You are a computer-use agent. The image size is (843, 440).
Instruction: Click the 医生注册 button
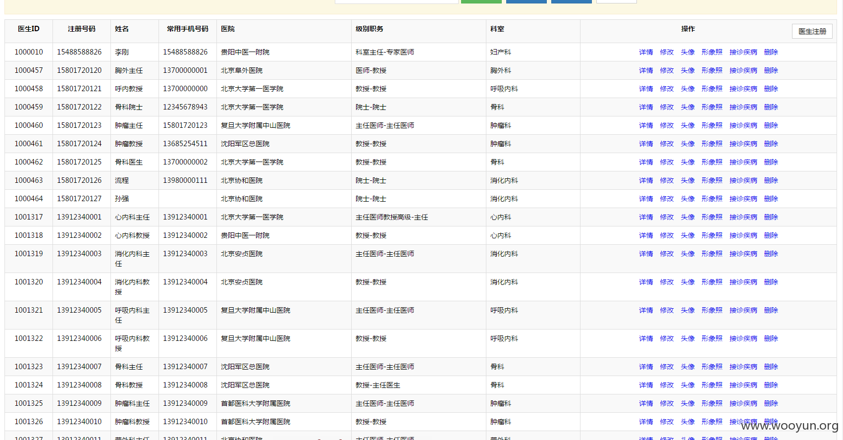coord(812,31)
